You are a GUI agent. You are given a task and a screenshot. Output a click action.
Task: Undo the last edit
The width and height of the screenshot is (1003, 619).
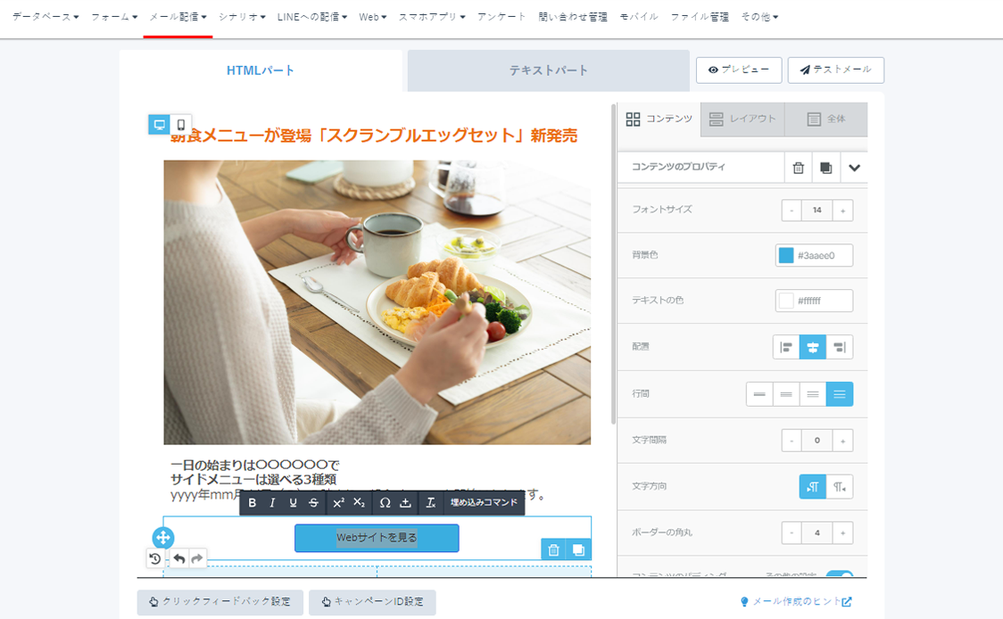click(x=179, y=558)
